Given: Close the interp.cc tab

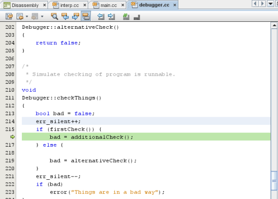Looking at the screenshot, I should click(85, 5).
